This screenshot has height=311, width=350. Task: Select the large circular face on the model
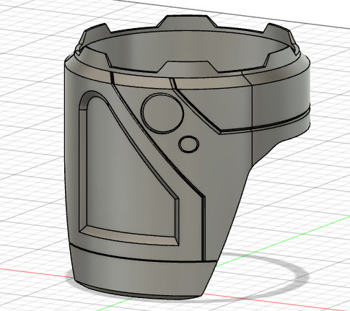point(162,113)
